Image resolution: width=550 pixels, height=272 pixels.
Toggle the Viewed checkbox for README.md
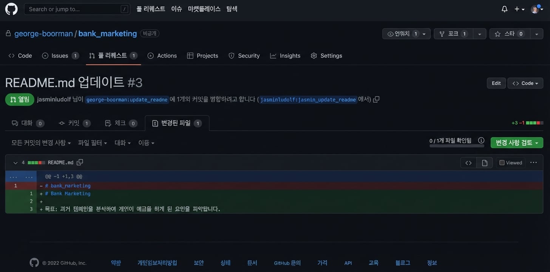(502, 163)
